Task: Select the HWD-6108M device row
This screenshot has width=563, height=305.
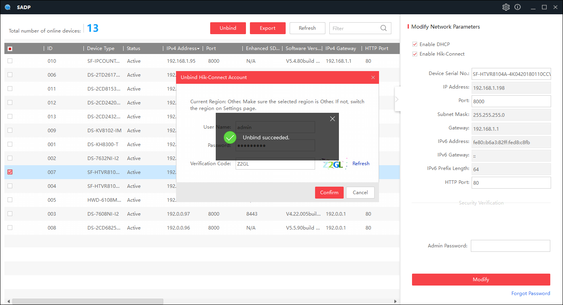Action: tap(202, 200)
